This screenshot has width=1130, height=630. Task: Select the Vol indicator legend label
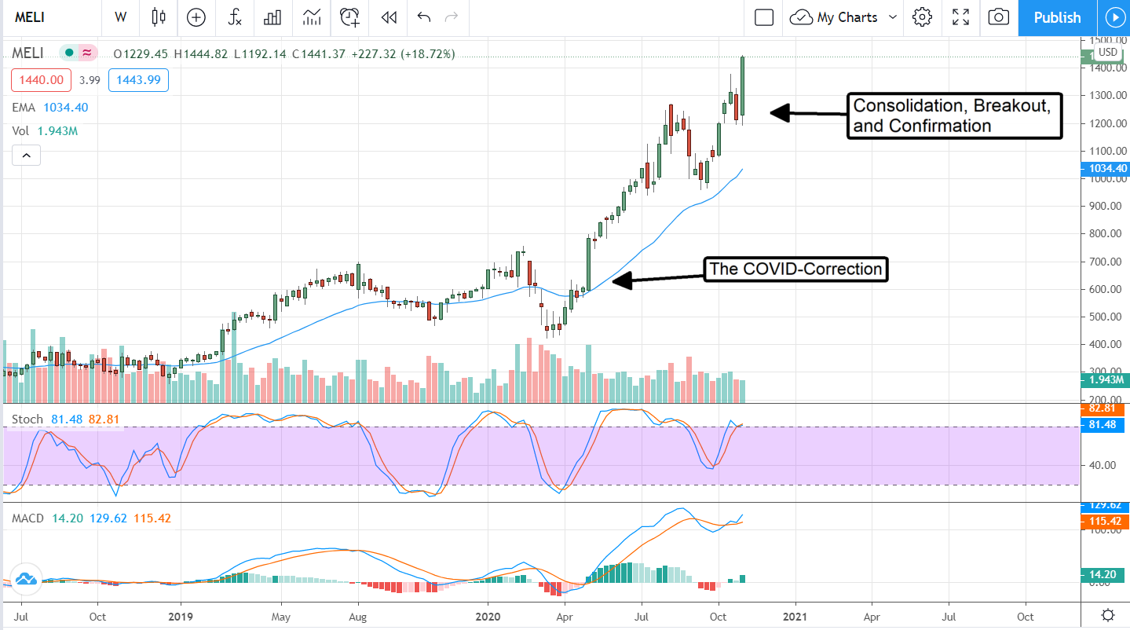(x=20, y=131)
